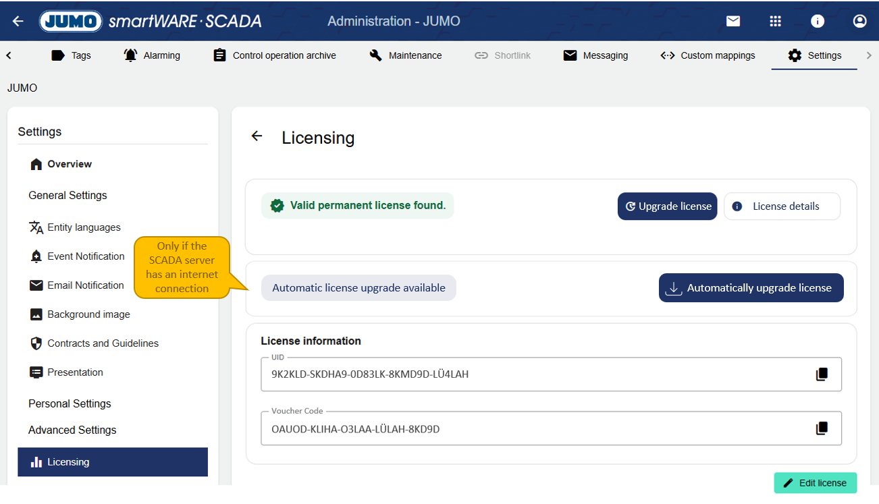Screen dimensions: 879x504
Task: Open the mail envelope icon in the header
Action: tap(733, 21)
